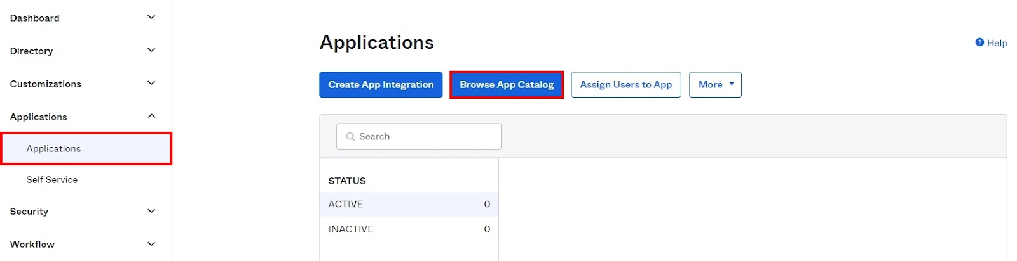The image size is (1017, 261).
Task: Click the magnifier icon in Search box
Action: click(350, 137)
